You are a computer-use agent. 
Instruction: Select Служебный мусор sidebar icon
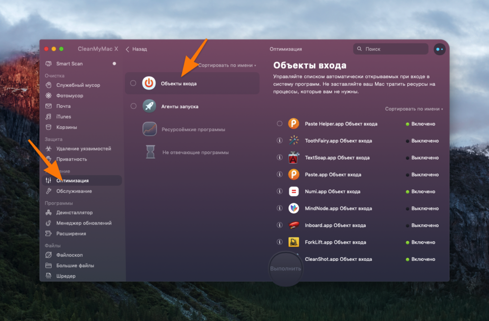pyautogui.click(x=49, y=85)
